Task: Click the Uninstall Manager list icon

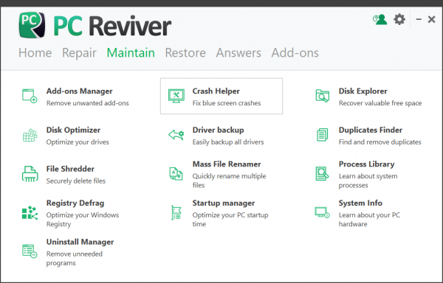Action: (x=30, y=251)
